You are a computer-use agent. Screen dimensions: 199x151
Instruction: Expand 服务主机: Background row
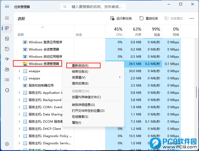(19, 100)
